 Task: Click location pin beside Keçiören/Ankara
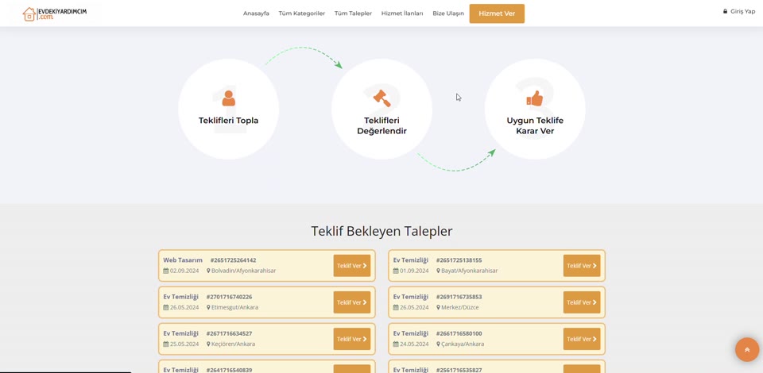[x=208, y=344]
